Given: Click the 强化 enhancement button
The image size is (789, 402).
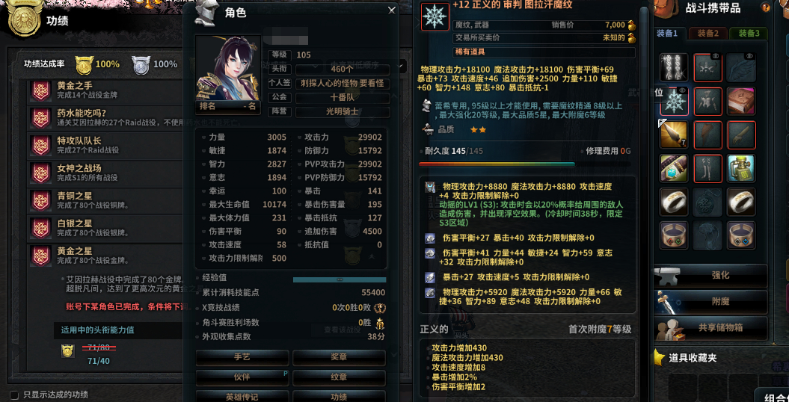Looking at the screenshot, I should (711, 276).
